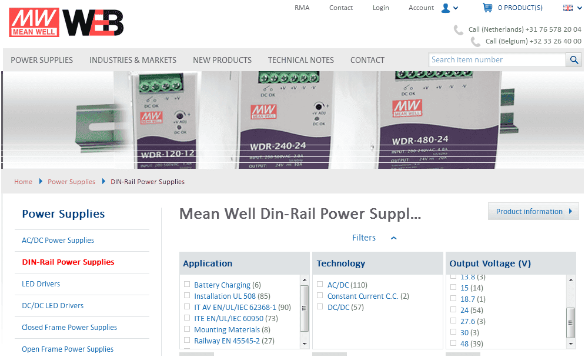Click the Netherlands phone icon
Viewport: 585px width, 357px height.
(459, 30)
